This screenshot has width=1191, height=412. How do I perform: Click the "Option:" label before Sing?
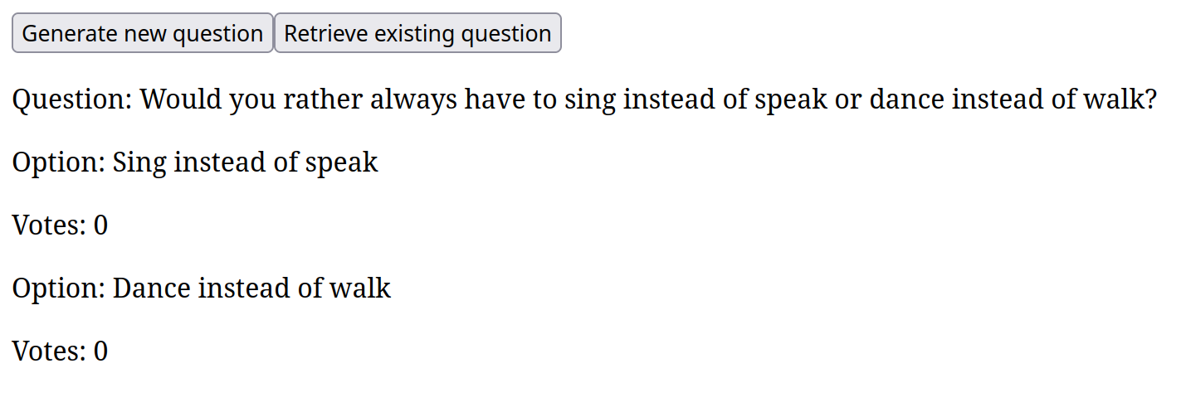[x=59, y=162]
